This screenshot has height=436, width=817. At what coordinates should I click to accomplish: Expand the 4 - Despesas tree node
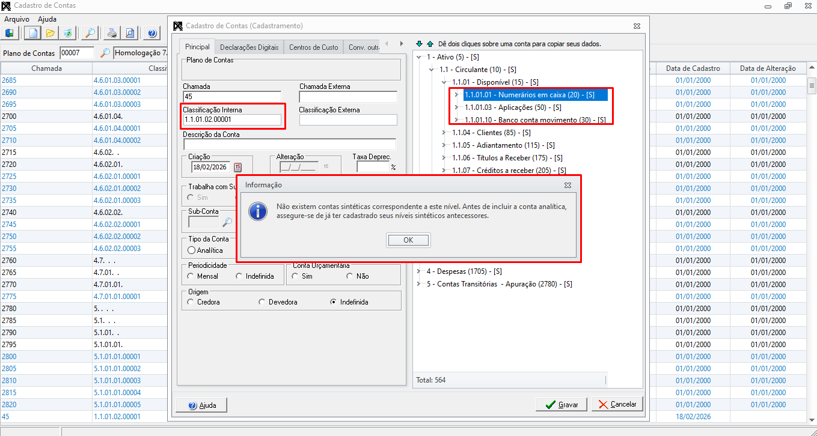pos(418,271)
